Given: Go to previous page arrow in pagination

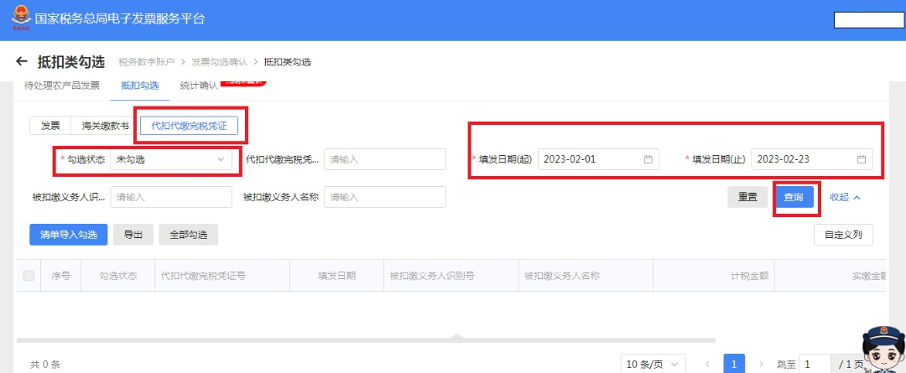Looking at the screenshot, I should [x=707, y=365].
